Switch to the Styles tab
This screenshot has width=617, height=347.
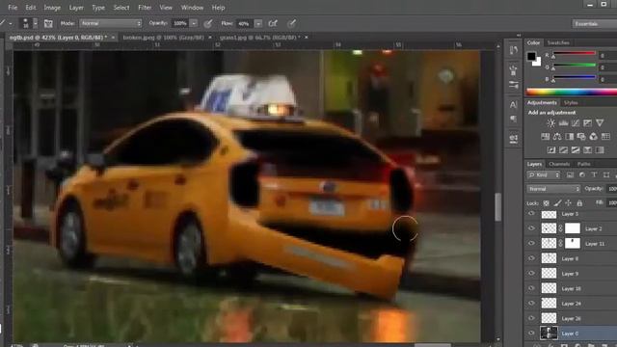pos(571,103)
